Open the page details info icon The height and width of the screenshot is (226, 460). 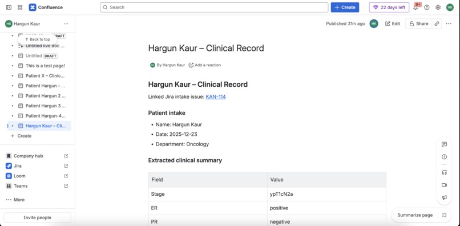pyautogui.click(x=444, y=157)
